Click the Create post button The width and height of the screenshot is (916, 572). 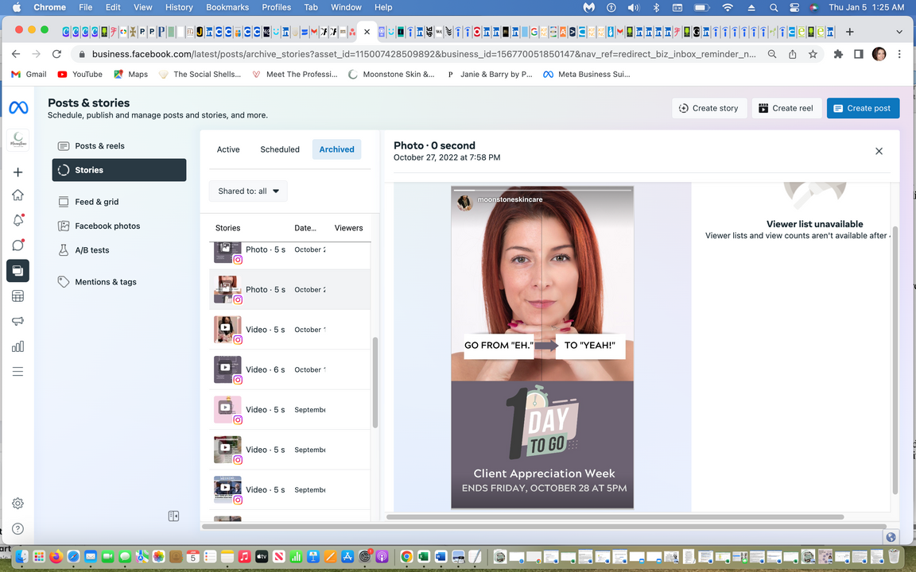[863, 108]
